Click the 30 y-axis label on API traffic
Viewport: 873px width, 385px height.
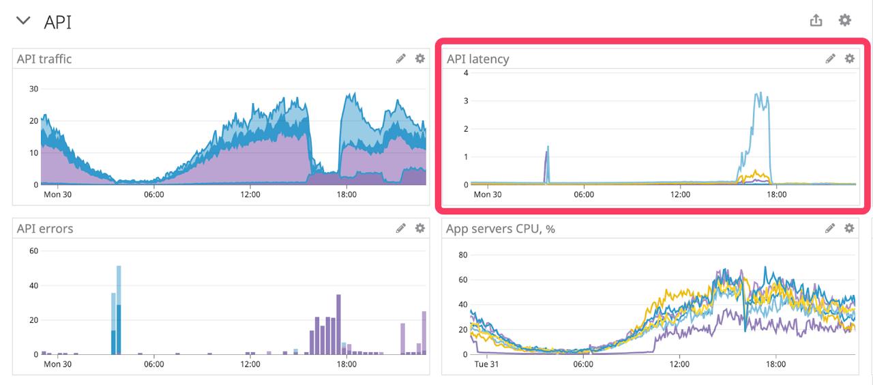tap(33, 89)
